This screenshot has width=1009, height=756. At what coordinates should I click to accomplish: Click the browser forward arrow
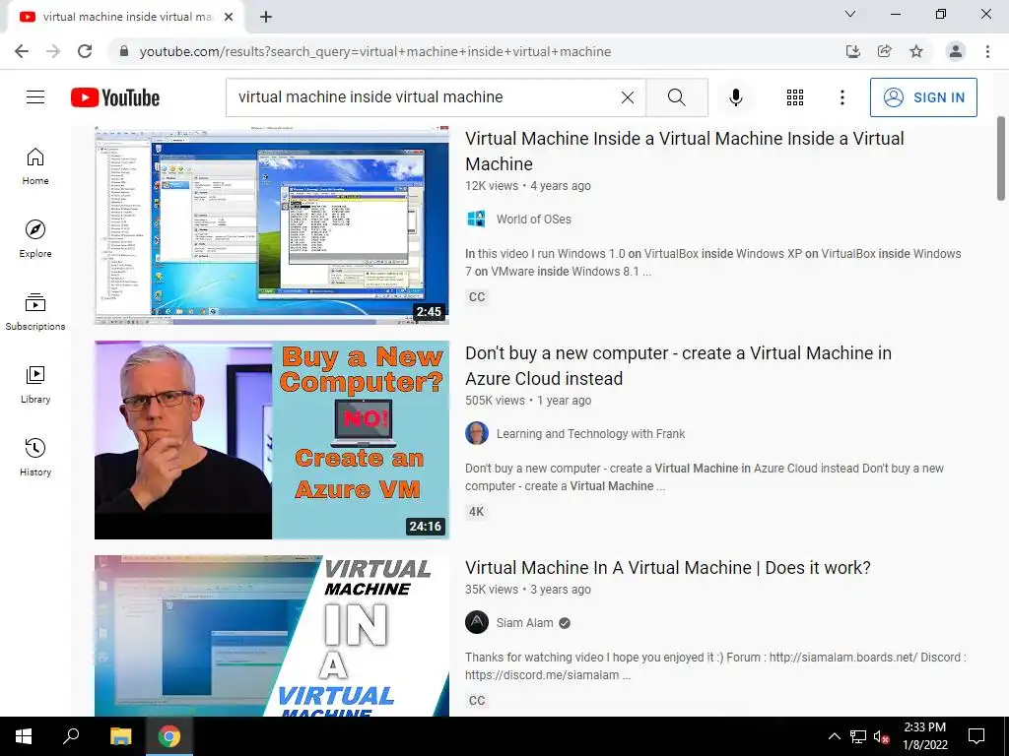point(53,51)
